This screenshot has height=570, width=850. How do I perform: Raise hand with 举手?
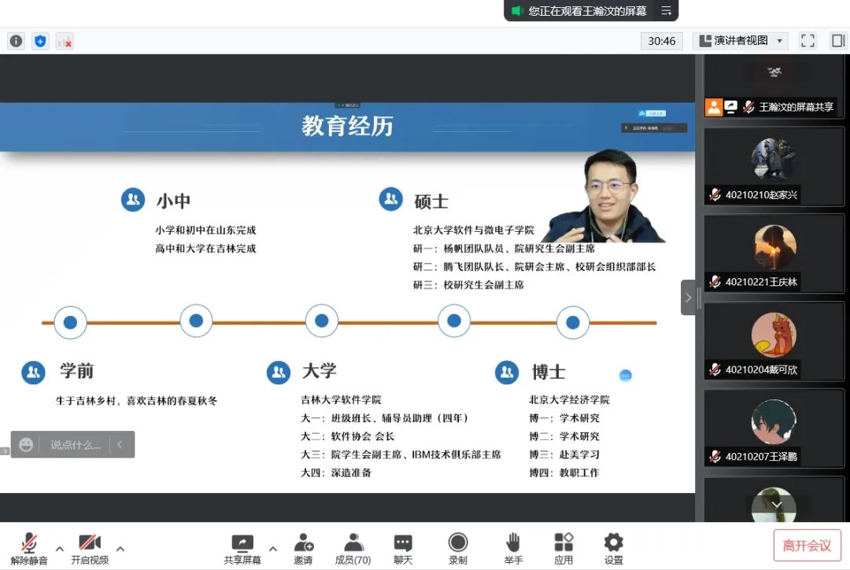pos(513,548)
